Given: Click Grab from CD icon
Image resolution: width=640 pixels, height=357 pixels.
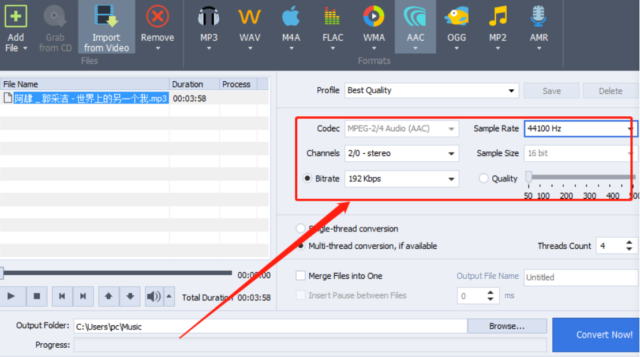Looking at the screenshot, I should tap(55, 17).
